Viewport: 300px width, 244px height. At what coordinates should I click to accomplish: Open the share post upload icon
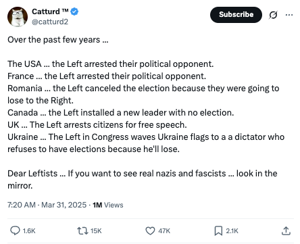(x=286, y=230)
